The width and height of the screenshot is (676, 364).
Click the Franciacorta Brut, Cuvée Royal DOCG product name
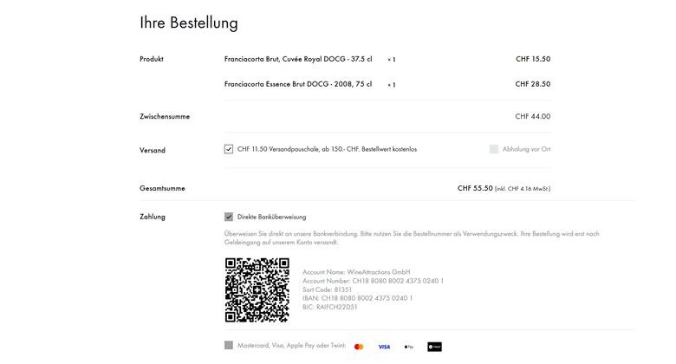(x=298, y=59)
